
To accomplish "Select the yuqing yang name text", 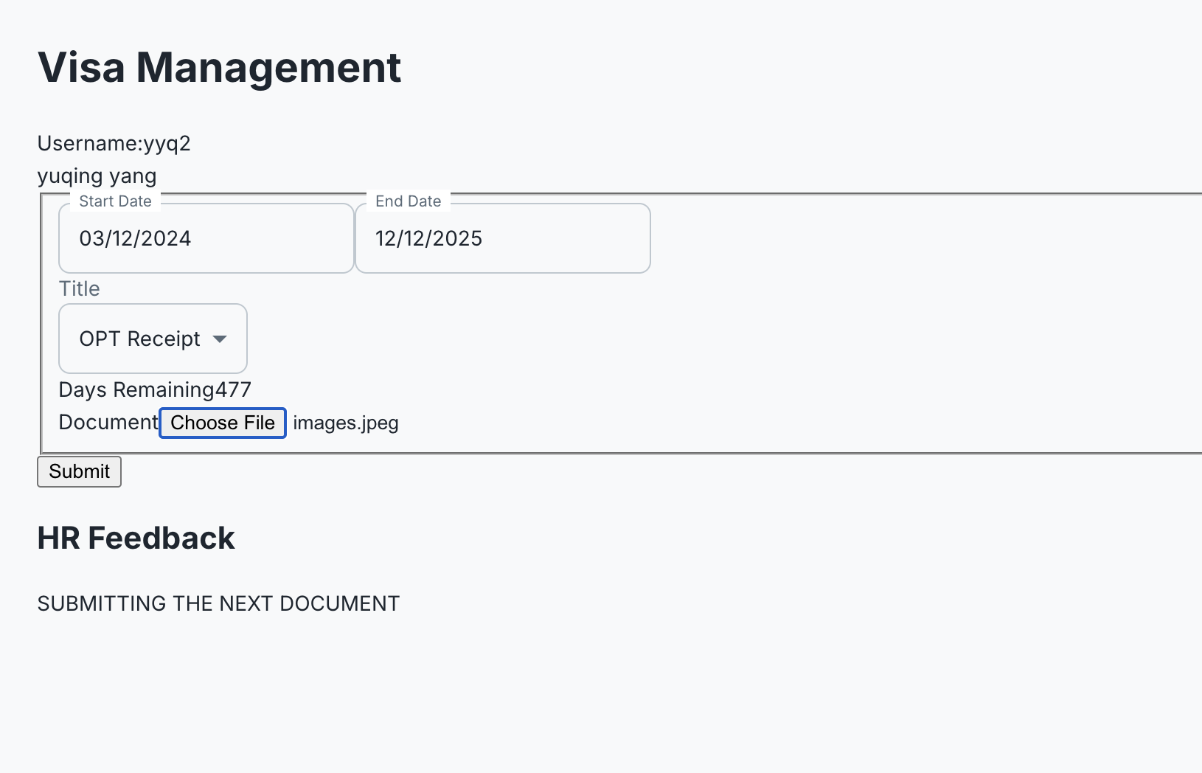I will pyautogui.click(x=97, y=176).
